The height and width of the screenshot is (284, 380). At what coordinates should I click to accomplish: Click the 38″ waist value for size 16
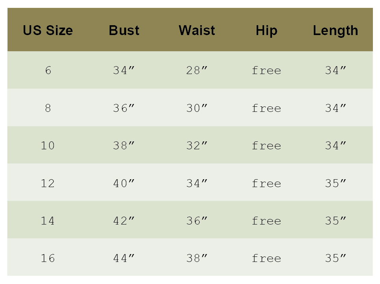[197, 258]
